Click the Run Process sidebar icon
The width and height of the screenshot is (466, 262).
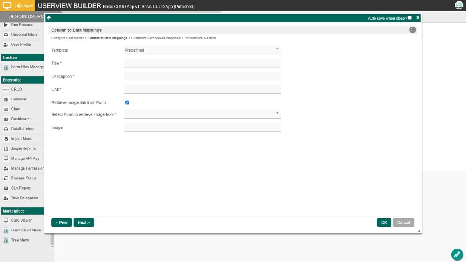[6, 25]
